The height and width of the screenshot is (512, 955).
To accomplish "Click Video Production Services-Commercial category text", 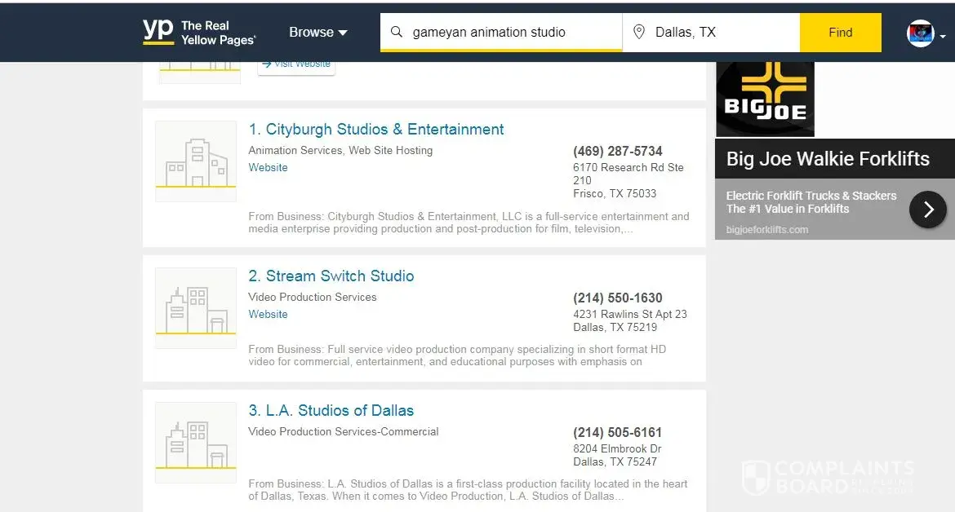I will tap(344, 431).
